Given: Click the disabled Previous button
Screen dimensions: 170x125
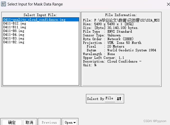Looking at the screenshot, I should 49,123.
